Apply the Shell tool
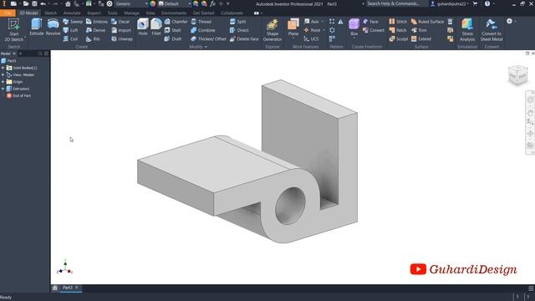535x301 pixels. pyautogui.click(x=172, y=30)
